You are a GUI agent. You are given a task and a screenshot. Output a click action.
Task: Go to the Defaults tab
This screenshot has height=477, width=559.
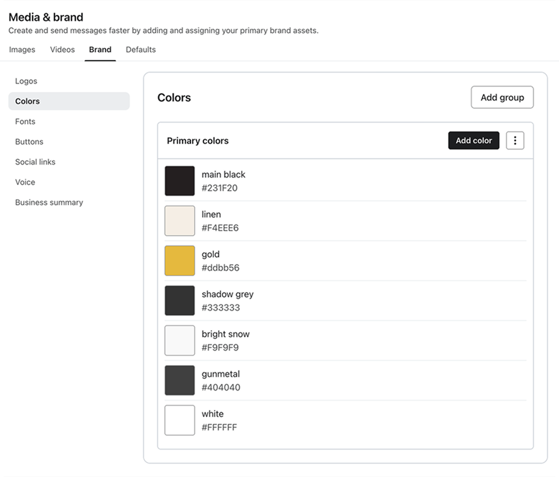140,49
